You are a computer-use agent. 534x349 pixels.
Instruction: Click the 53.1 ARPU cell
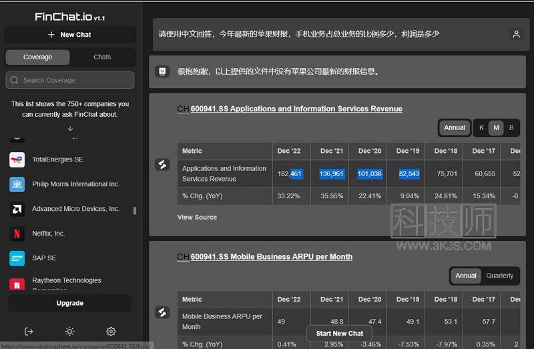pos(444,322)
